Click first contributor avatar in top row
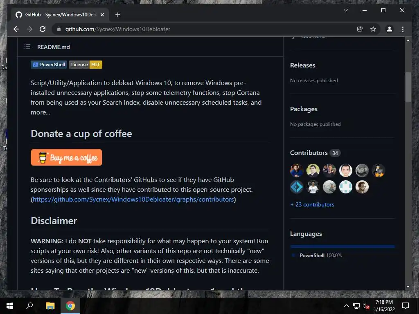Viewport: 419px width, 314px height. tap(297, 170)
